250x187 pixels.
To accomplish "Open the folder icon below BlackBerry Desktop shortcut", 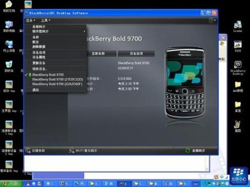I will [x=238, y=87].
